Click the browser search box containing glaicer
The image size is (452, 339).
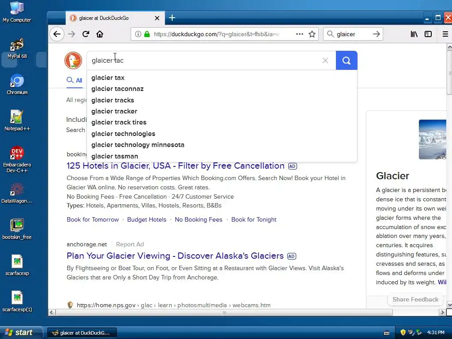[x=352, y=34]
